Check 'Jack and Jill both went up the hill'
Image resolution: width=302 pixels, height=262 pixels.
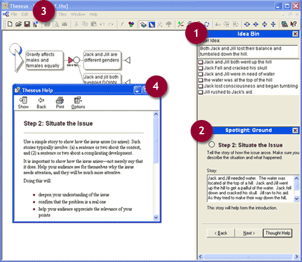201,62
